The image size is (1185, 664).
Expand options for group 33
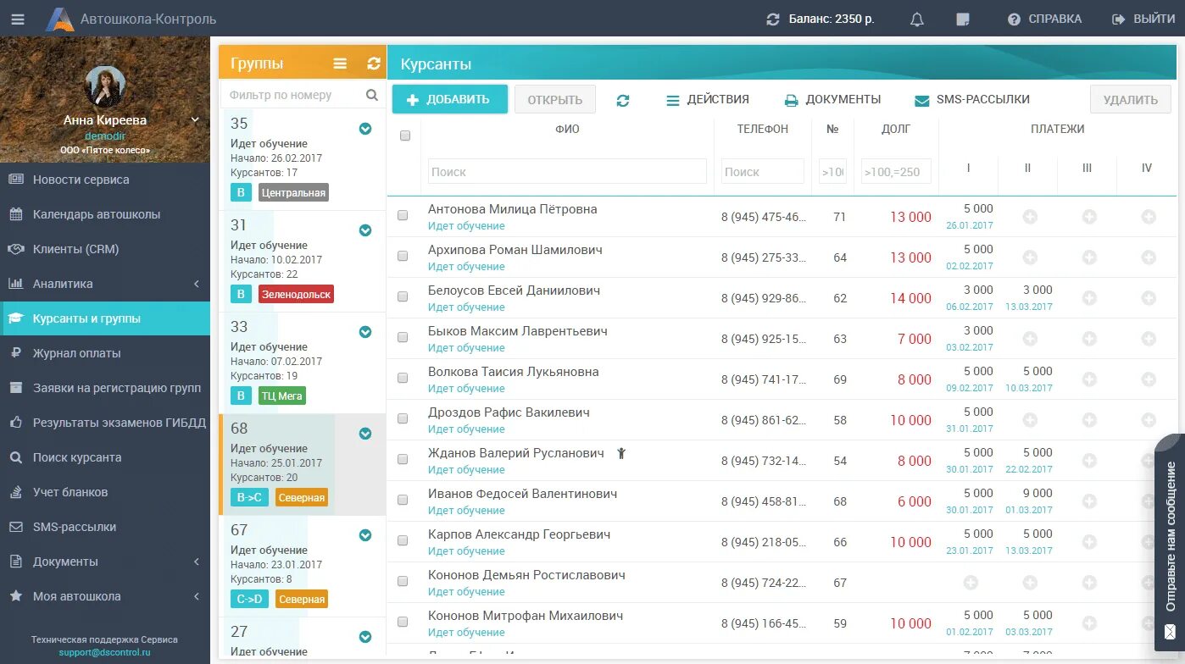tap(365, 332)
